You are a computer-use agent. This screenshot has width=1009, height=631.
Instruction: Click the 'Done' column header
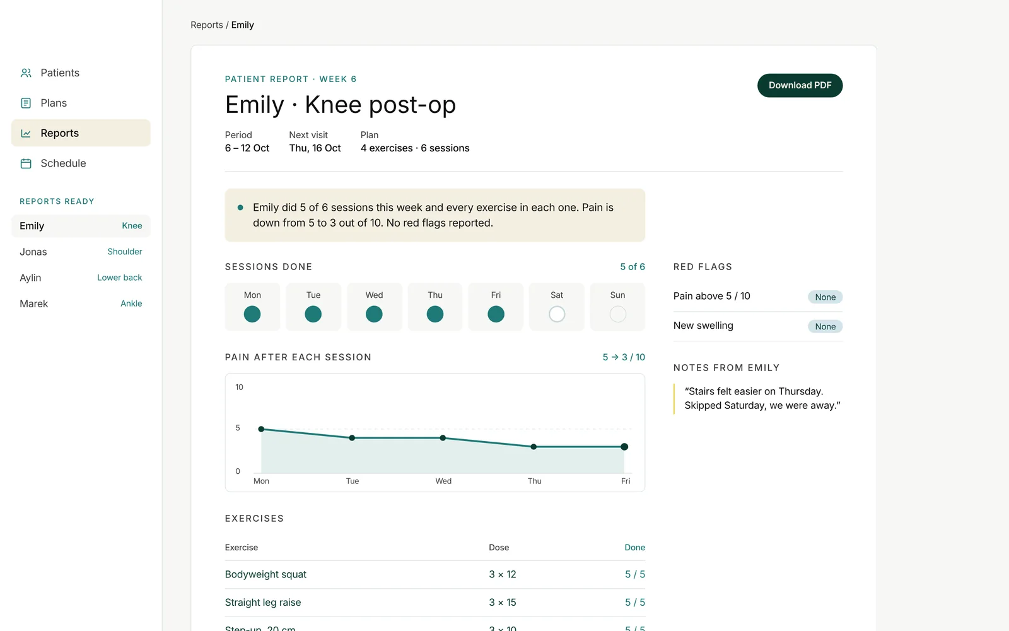coord(634,548)
